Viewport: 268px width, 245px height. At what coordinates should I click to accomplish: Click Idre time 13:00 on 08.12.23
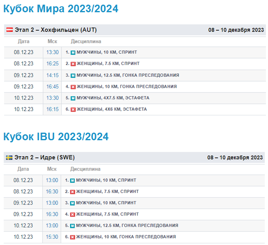(x=52, y=180)
